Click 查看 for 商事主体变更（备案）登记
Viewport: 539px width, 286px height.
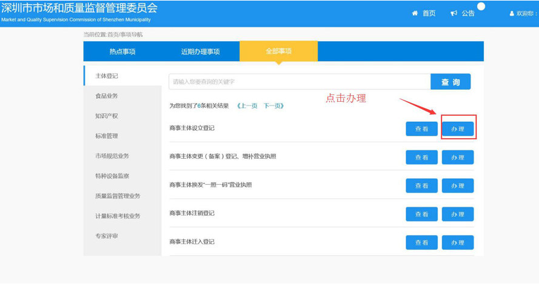click(x=421, y=158)
